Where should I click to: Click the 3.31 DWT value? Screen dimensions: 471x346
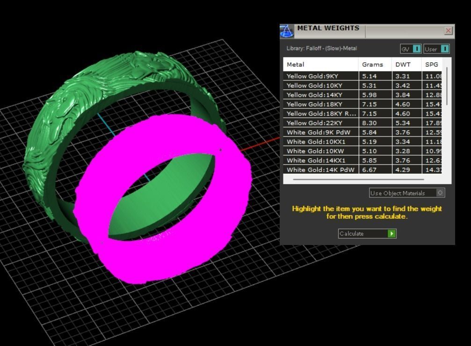coord(403,76)
